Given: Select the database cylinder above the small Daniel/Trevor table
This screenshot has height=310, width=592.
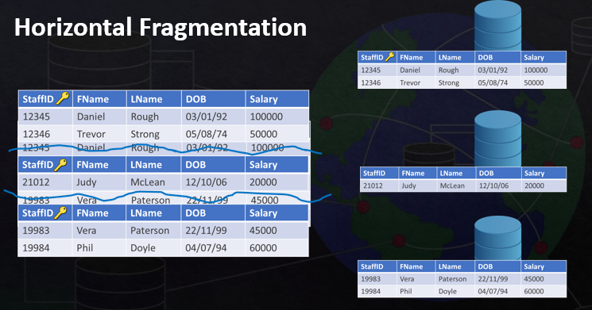Looking at the screenshot, I should click(x=497, y=25).
